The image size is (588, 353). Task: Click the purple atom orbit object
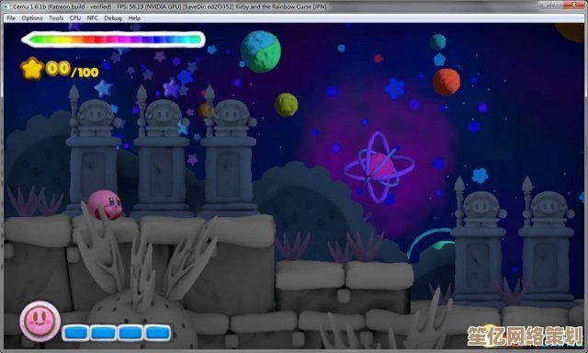[x=379, y=167]
